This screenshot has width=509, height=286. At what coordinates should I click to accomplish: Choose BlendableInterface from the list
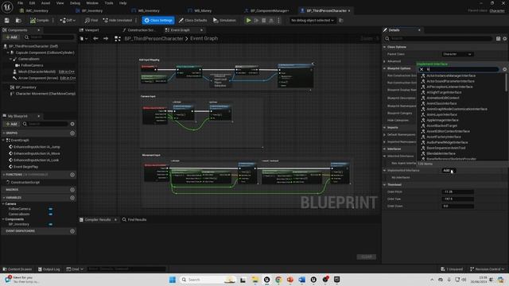(x=441, y=153)
